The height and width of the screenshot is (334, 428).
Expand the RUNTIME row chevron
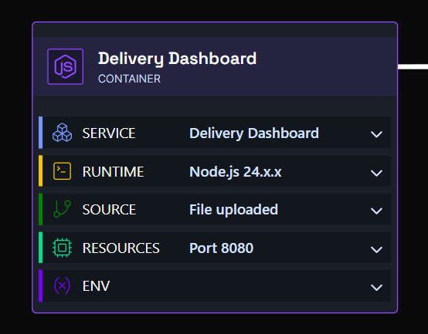click(376, 173)
